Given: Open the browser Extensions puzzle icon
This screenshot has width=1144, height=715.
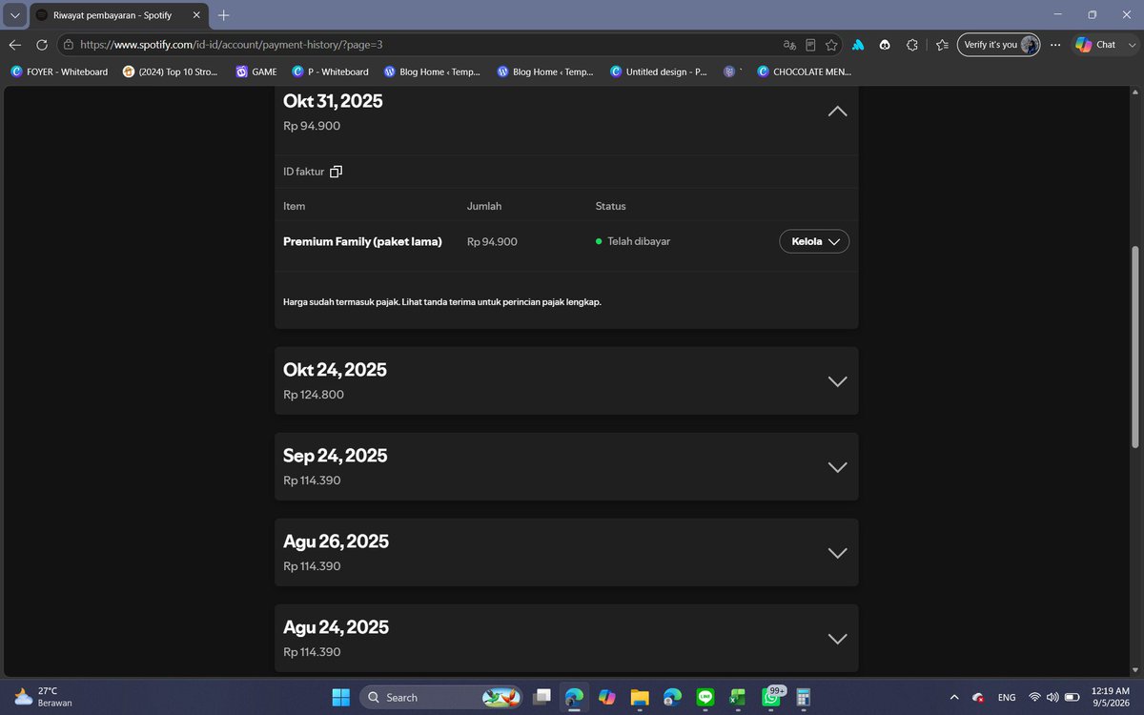Looking at the screenshot, I should tap(912, 45).
